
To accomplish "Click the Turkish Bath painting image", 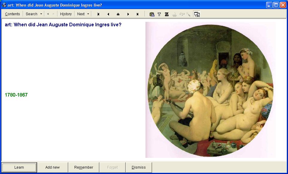I will click(x=210, y=90).
